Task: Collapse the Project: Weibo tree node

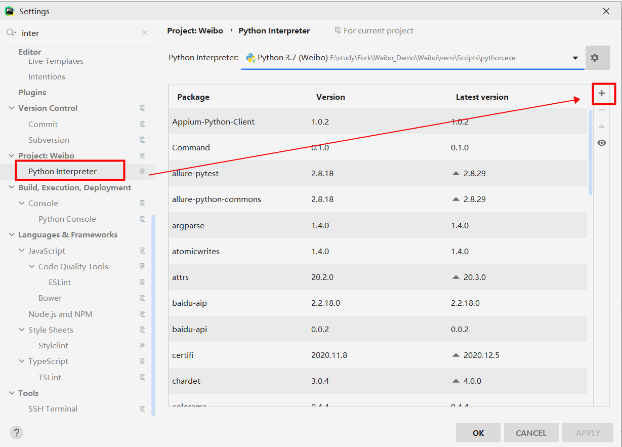Action: (12, 156)
